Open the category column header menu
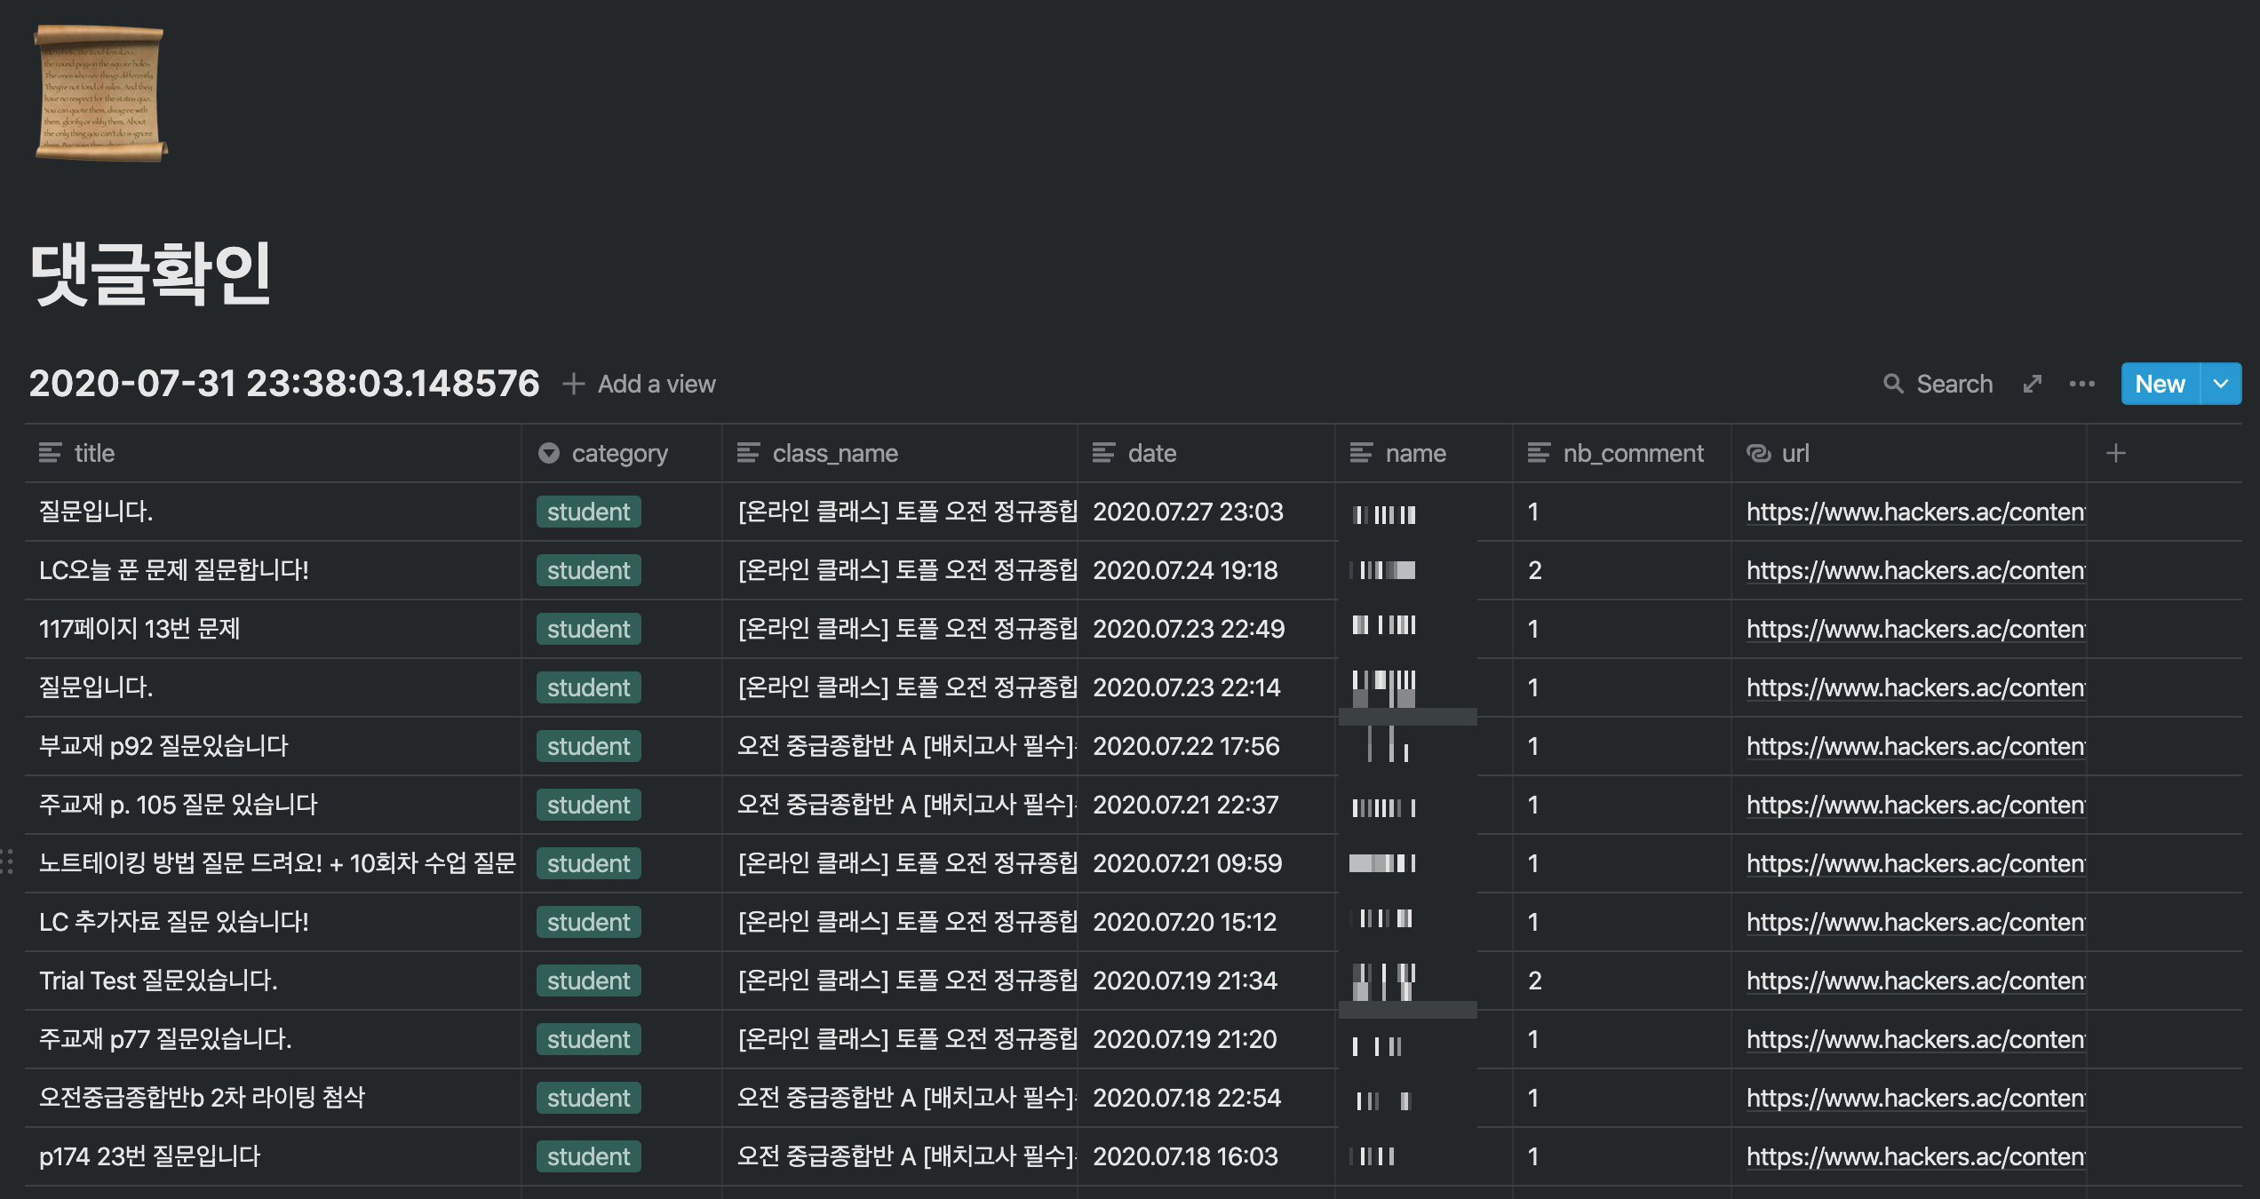 [x=622, y=453]
